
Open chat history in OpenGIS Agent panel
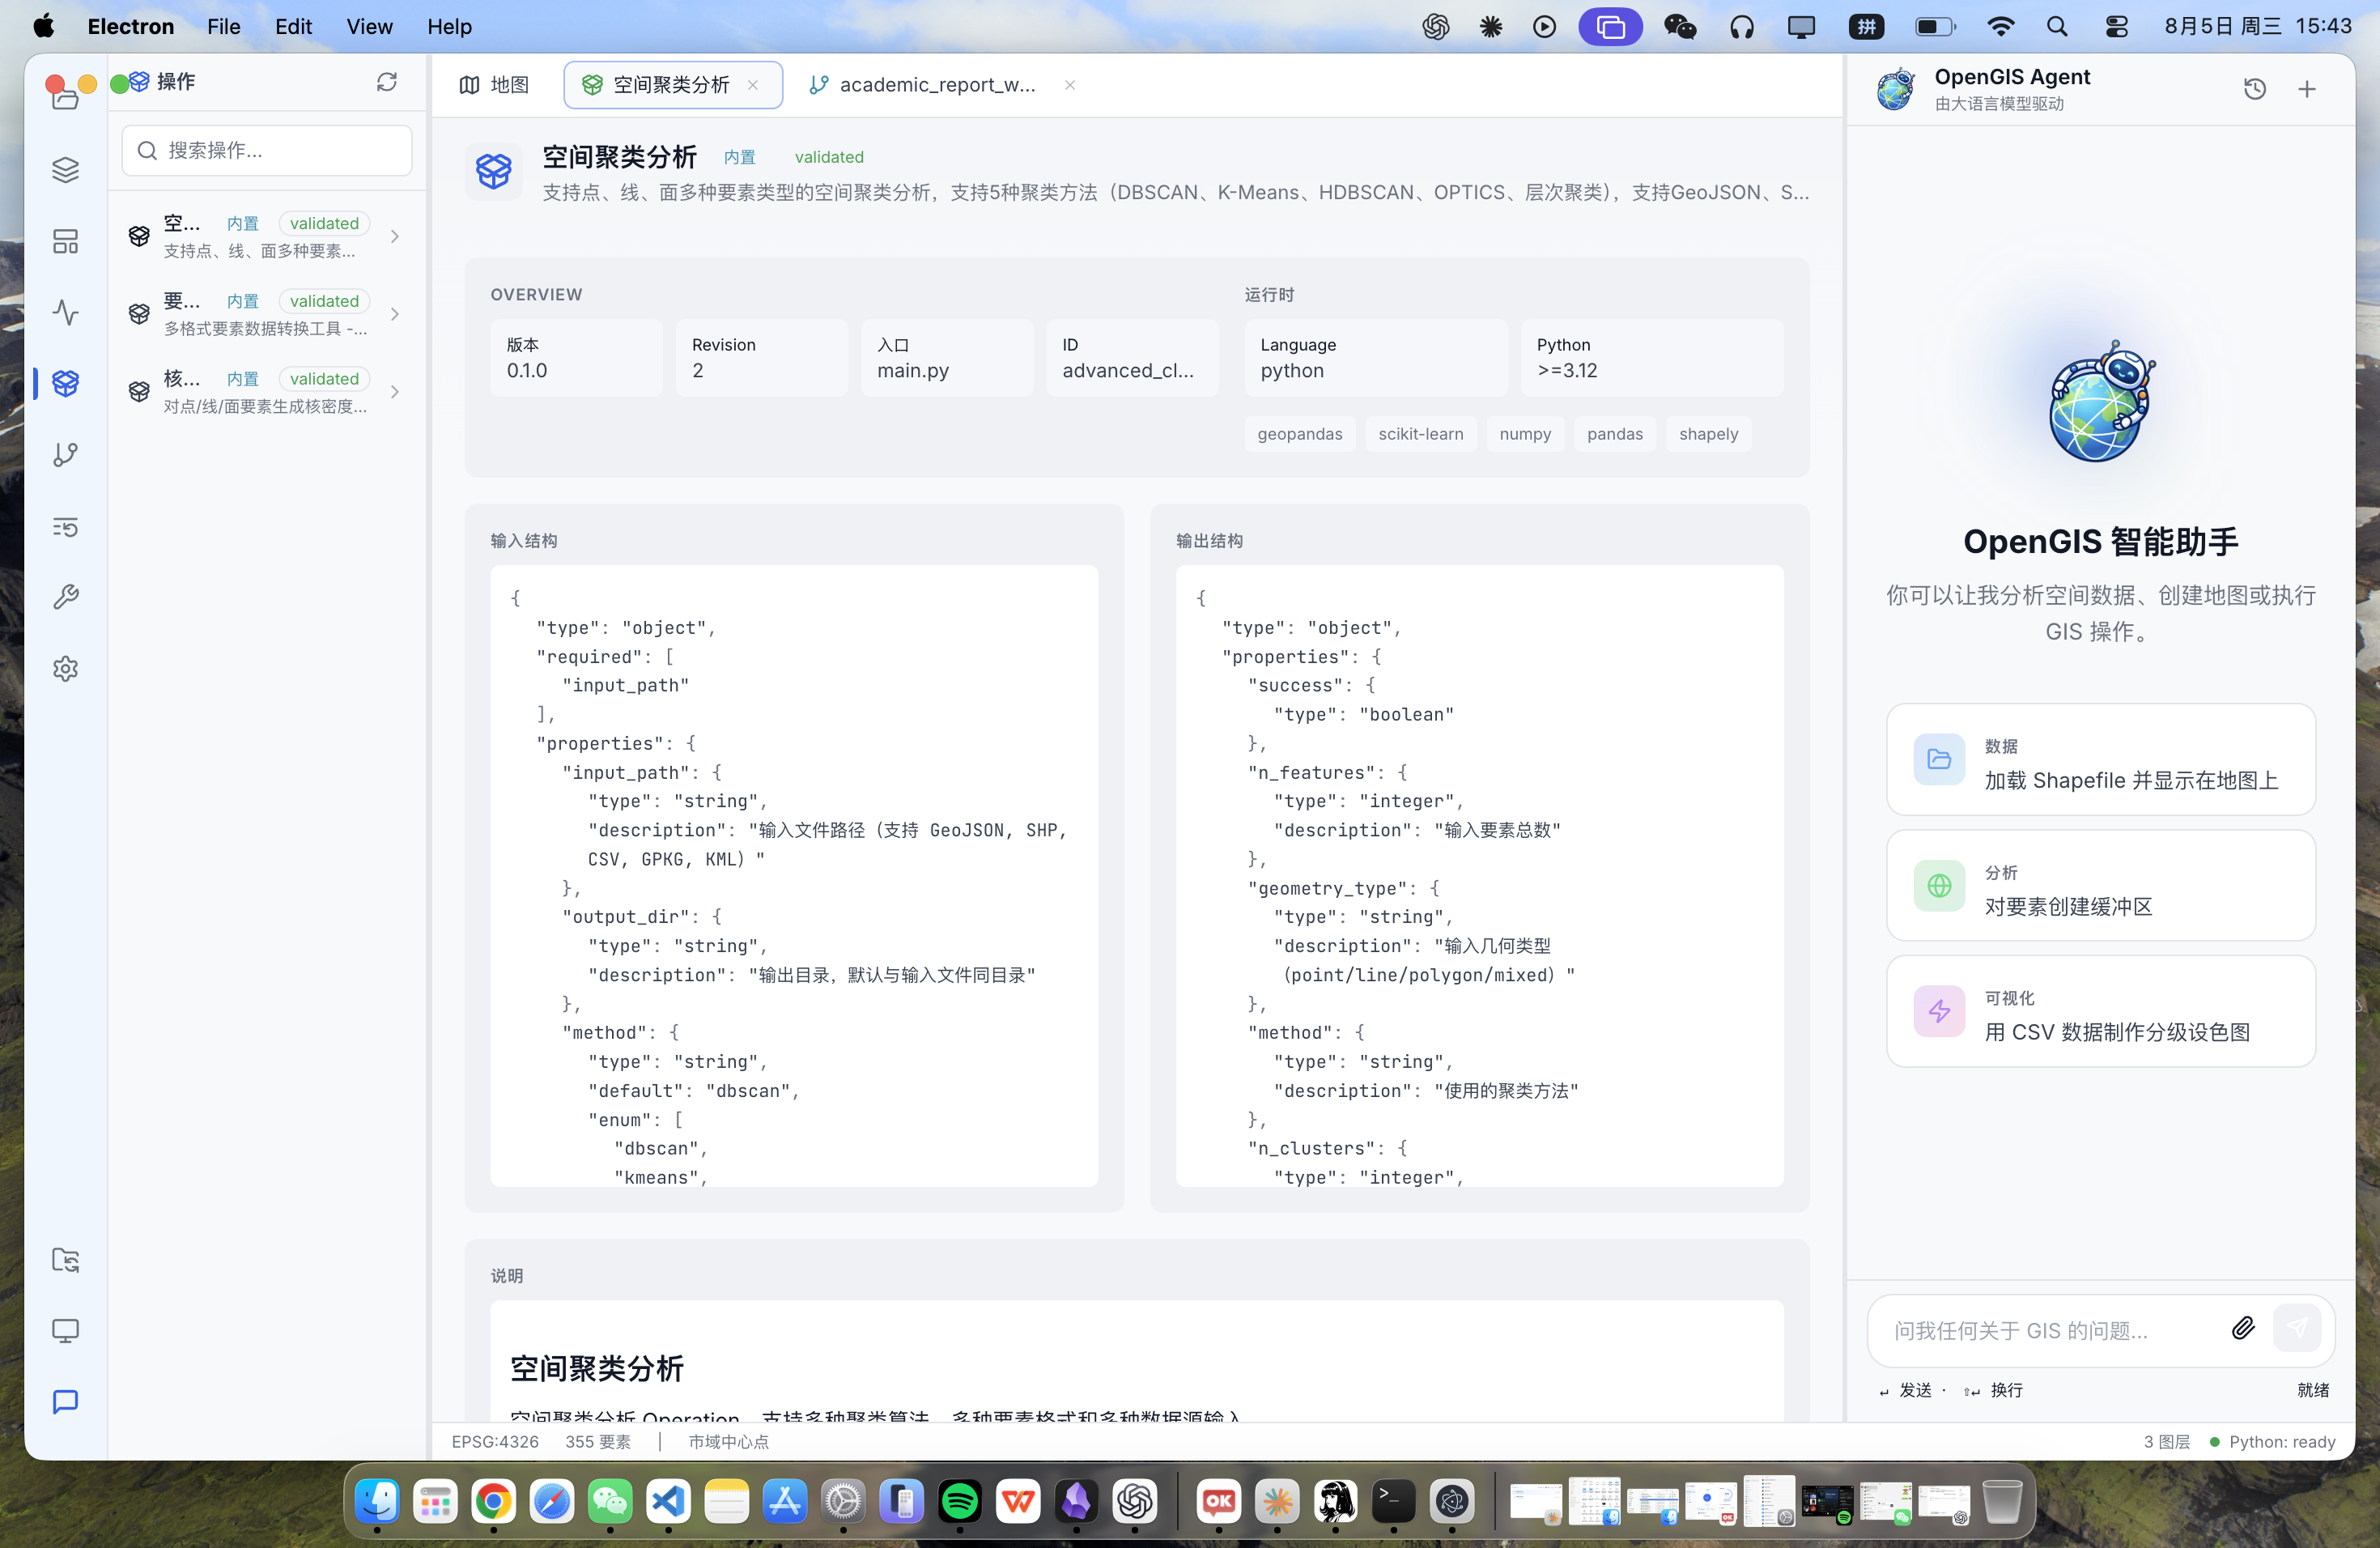(2255, 89)
